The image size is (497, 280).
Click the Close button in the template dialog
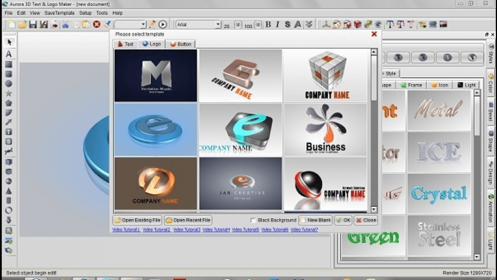tap(366, 220)
